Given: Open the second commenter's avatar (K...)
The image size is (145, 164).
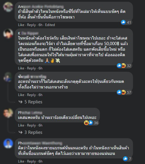Looking at the screenshot, I should [8, 34].
